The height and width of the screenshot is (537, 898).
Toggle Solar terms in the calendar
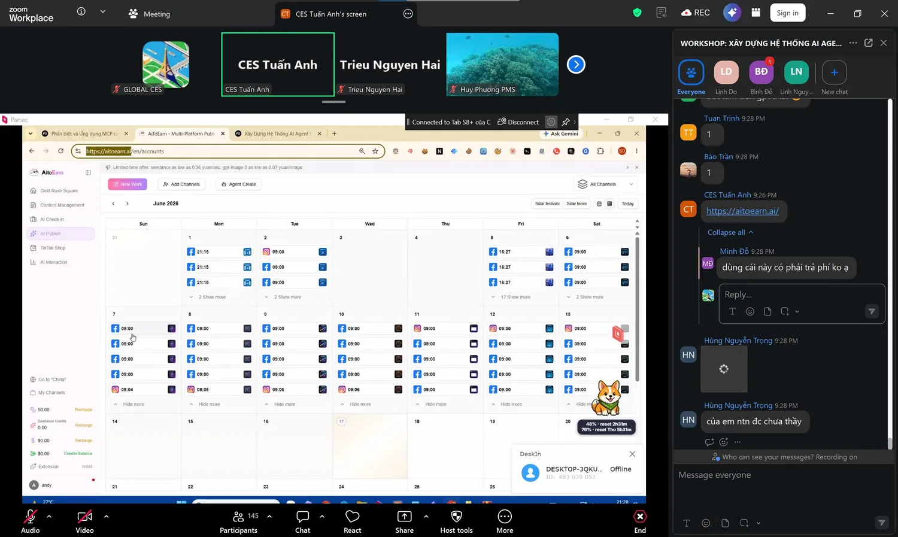click(577, 204)
